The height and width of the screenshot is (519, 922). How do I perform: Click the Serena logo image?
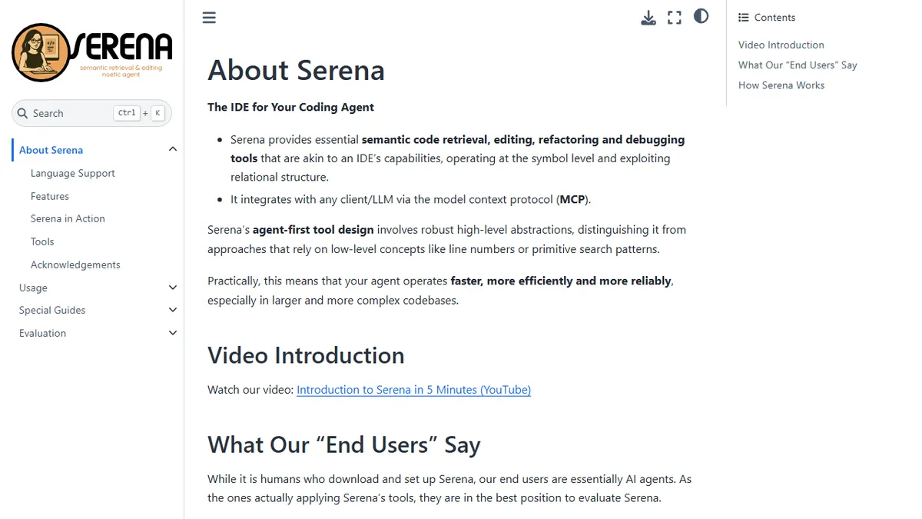pos(92,52)
